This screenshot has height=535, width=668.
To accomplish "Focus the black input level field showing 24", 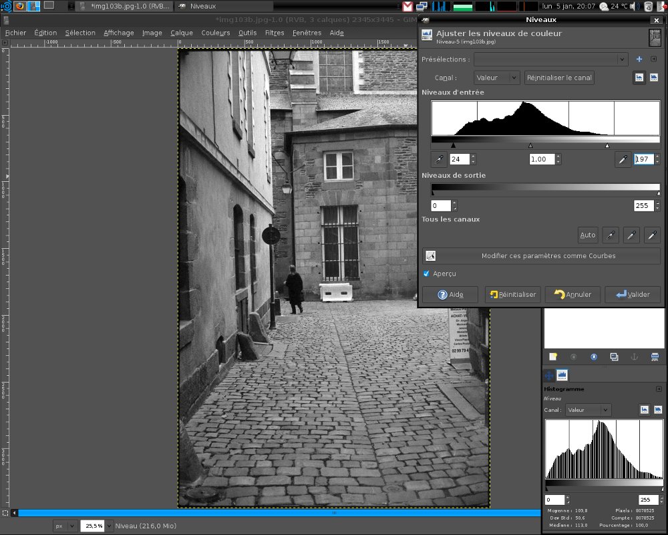I will pos(460,159).
